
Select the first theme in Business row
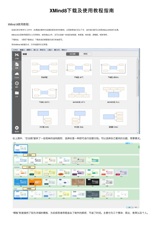[x=21, y=160]
